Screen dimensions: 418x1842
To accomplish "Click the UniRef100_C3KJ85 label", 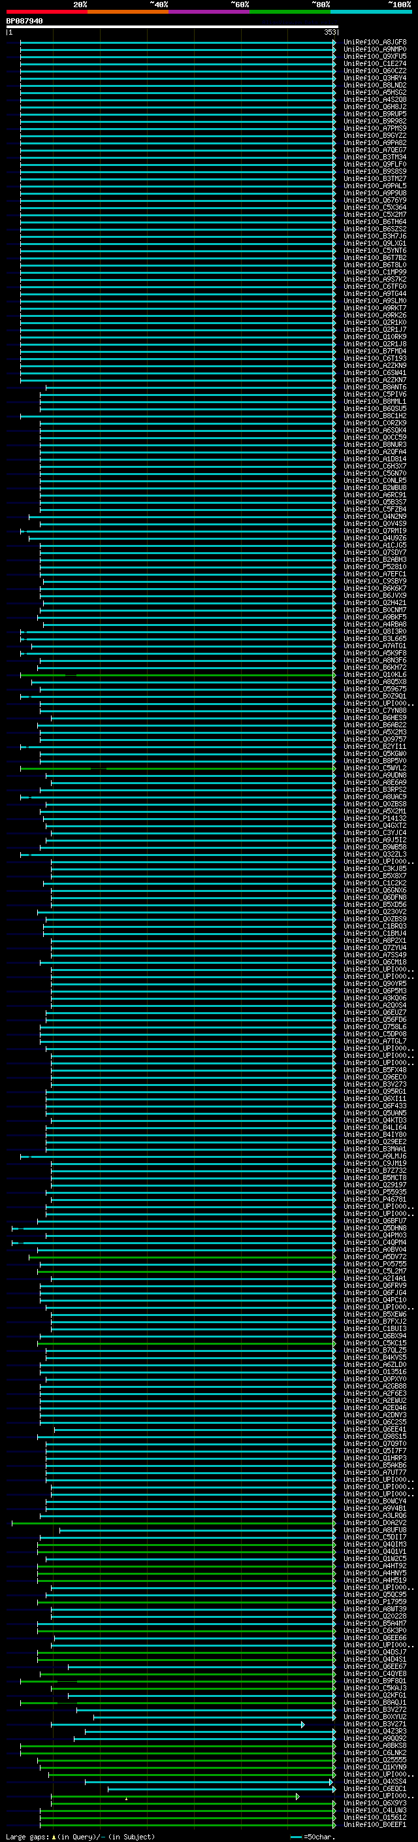I will [x=375, y=869].
